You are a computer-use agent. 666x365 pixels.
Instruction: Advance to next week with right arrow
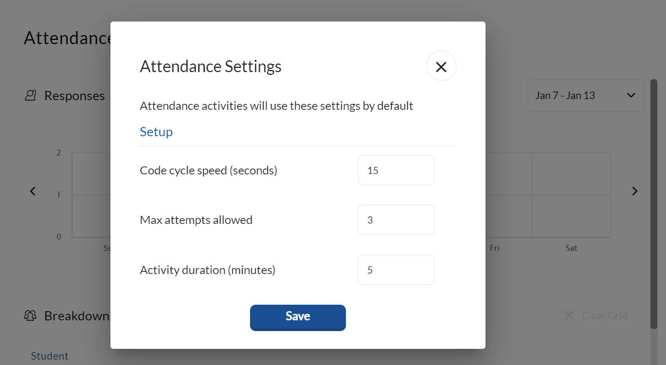click(x=634, y=191)
